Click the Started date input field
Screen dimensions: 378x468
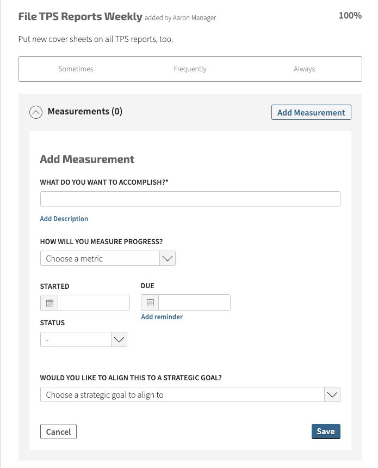pos(94,303)
